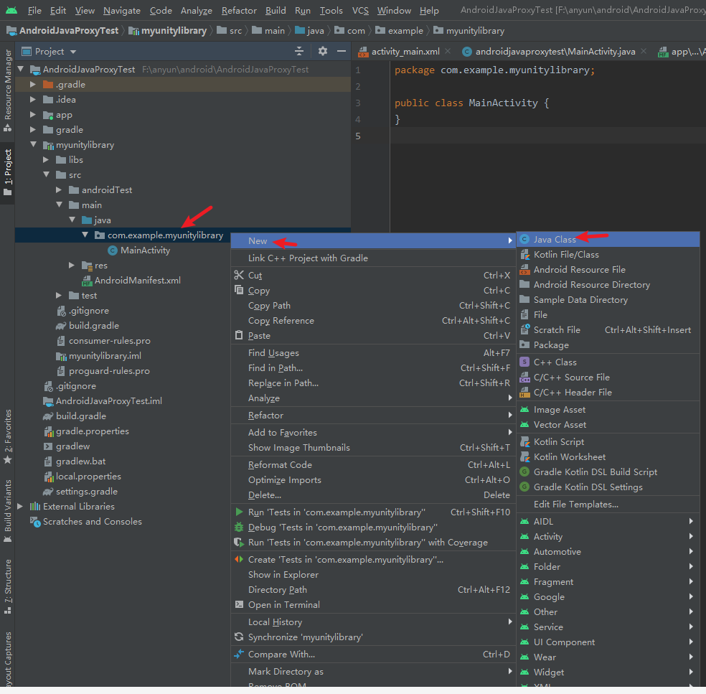This screenshot has height=694, width=706.
Task: Toggle the Build Variants tool window
Action: pos(7,511)
